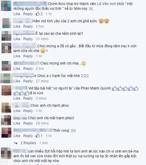Reply to 'Chúc anh chị mãi hạnh phúc!'
This screenshot has height=165, width=146.
pyautogui.click(x=28, y=123)
